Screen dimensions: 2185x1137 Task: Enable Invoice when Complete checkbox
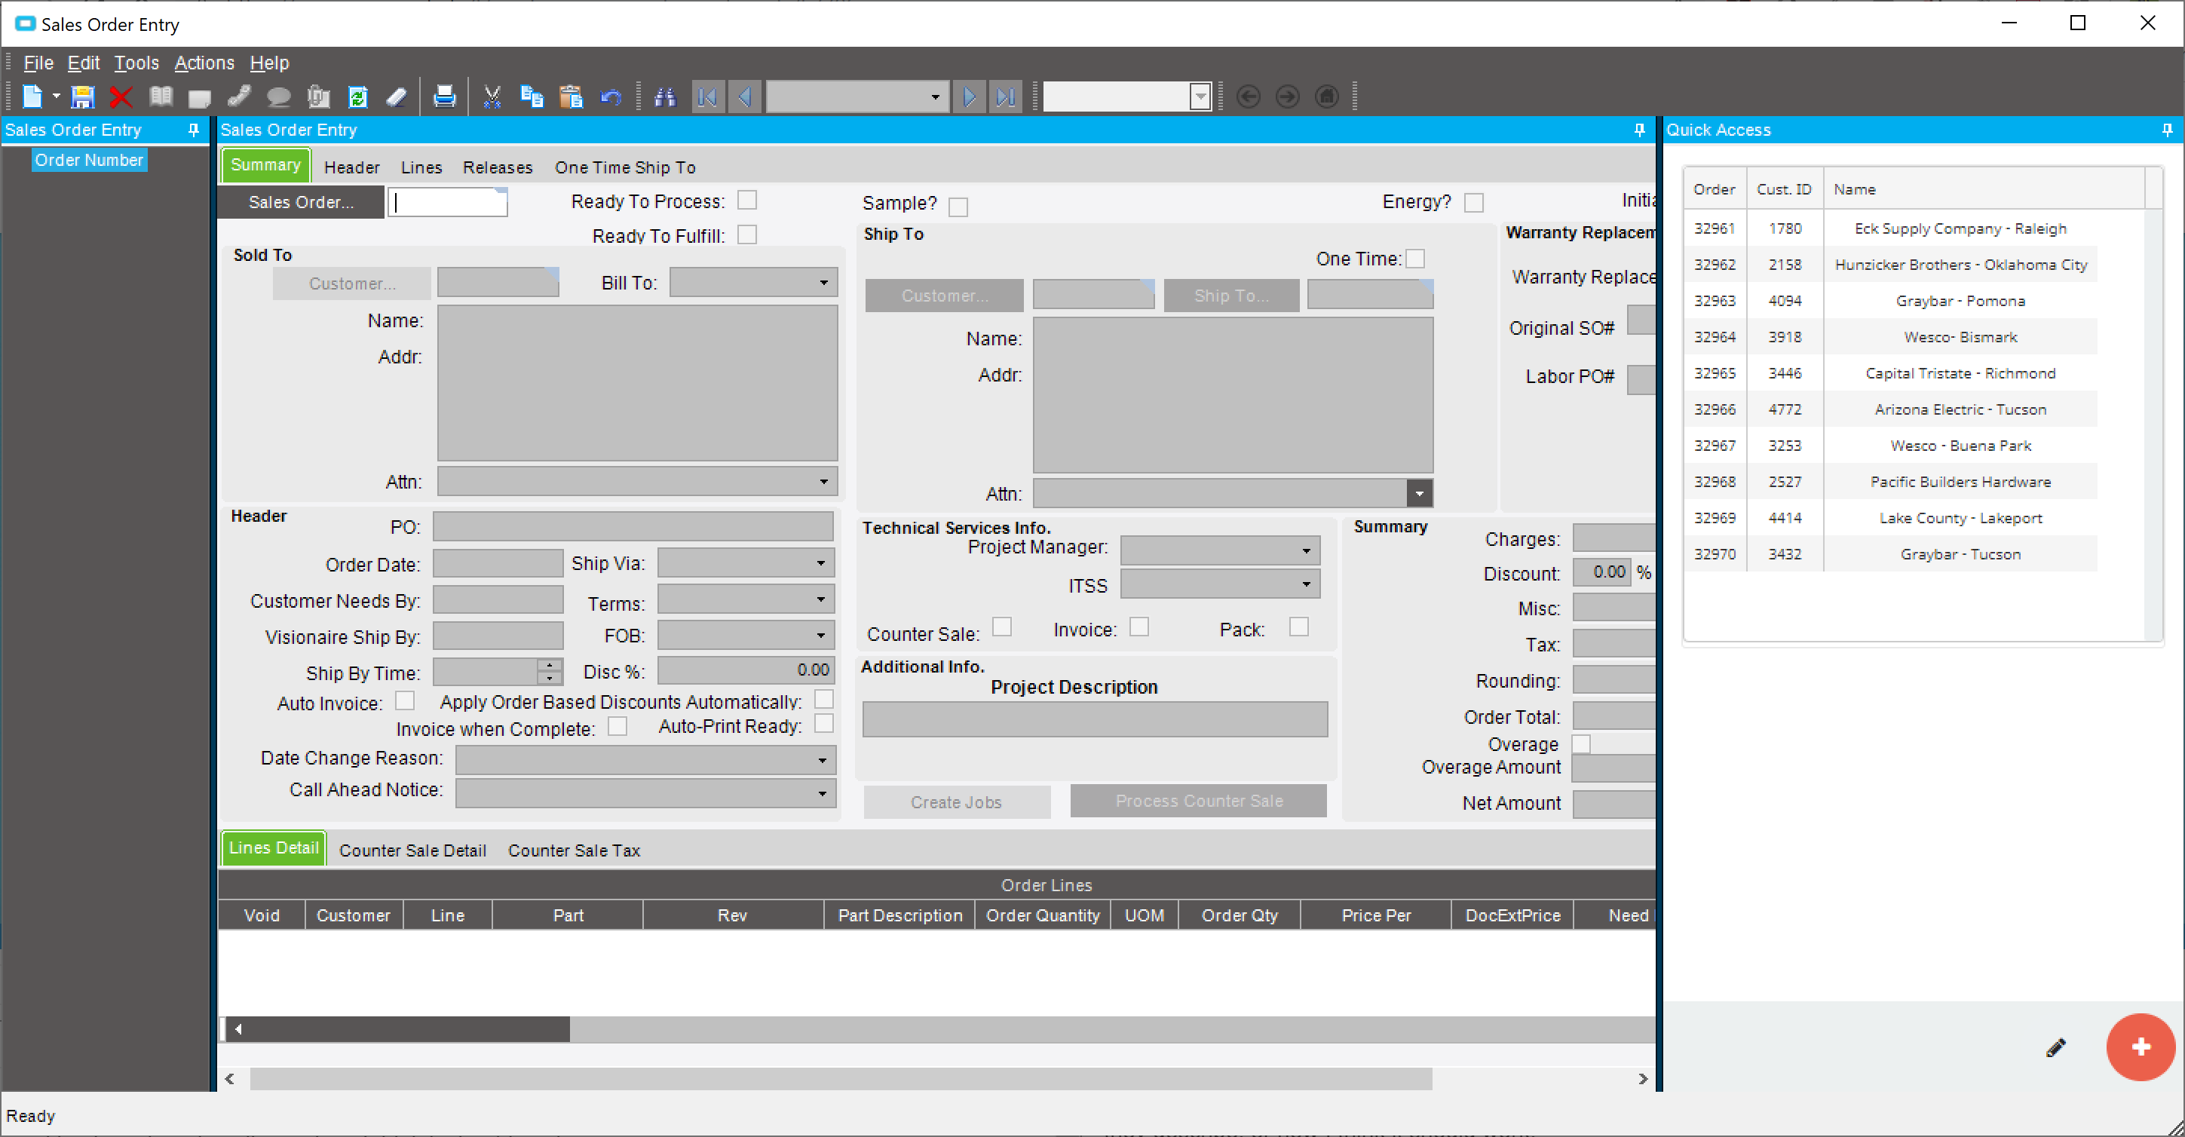[617, 727]
